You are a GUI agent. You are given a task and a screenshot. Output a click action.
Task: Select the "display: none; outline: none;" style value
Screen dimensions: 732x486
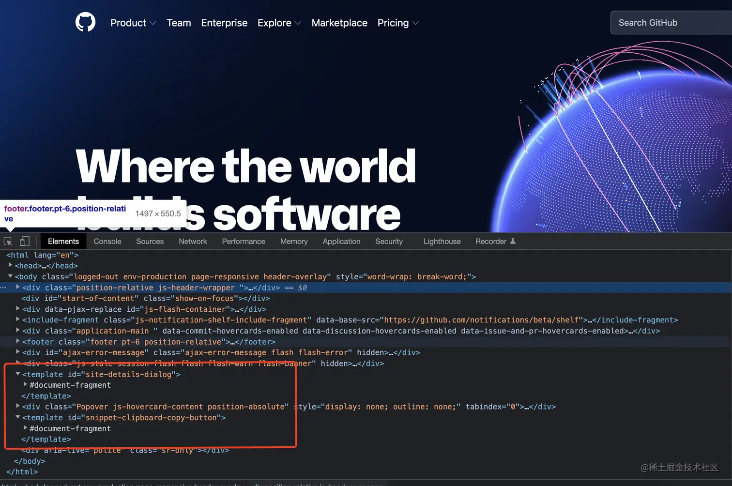[391, 407]
